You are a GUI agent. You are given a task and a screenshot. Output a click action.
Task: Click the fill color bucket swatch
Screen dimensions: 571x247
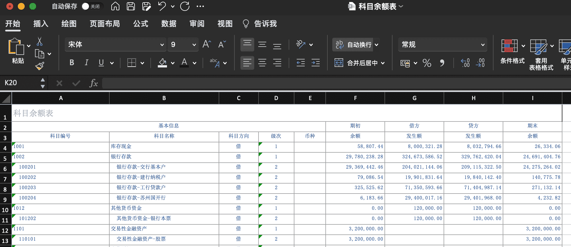[x=162, y=63]
